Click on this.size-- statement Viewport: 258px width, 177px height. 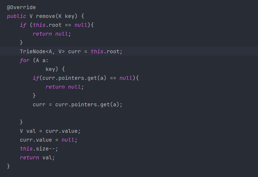click(x=39, y=149)
